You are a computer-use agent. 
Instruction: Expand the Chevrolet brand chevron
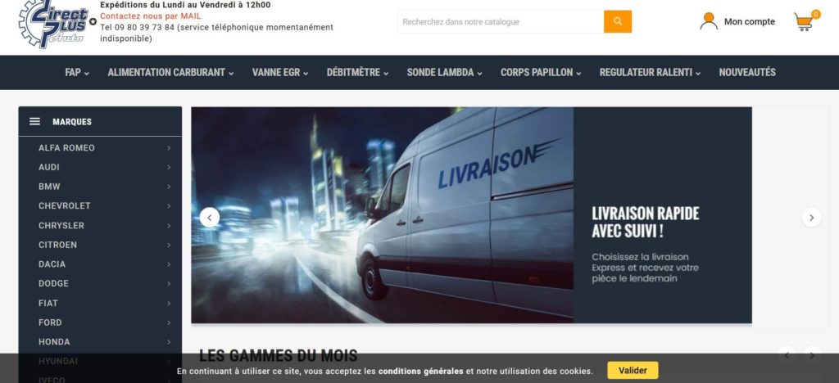coord(169,205)
